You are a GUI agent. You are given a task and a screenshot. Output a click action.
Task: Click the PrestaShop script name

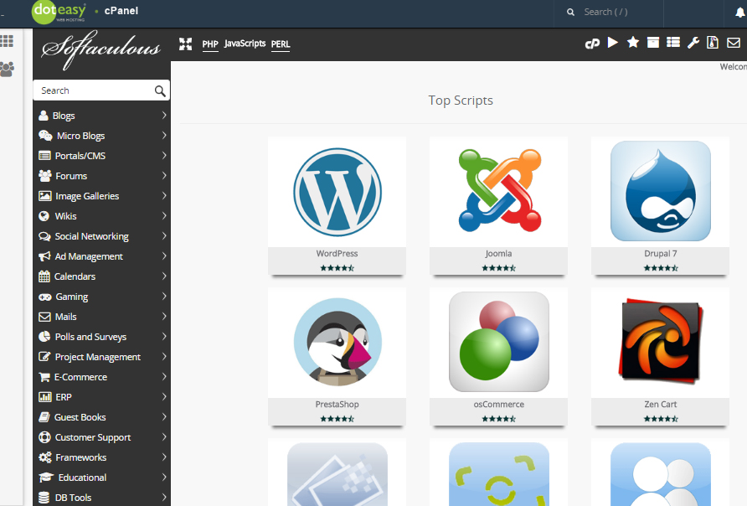click(x=337, y=404)
